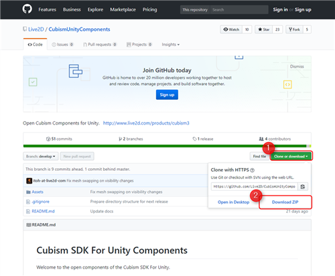Fork the repository

coord(294,29)
